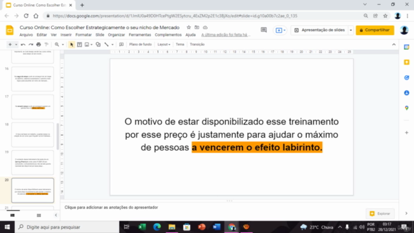Star the presentation document
The height and width of the screenshot is (233, 414).
tap(188, 27)
